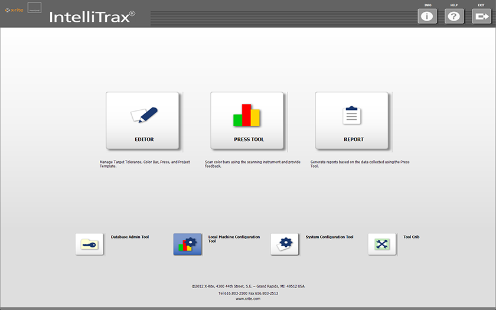Image resolution: width=496 pixels, height=310 pixels.
Task: Click the Editor description text about Target Tolerance
Action: click(145, 164)
